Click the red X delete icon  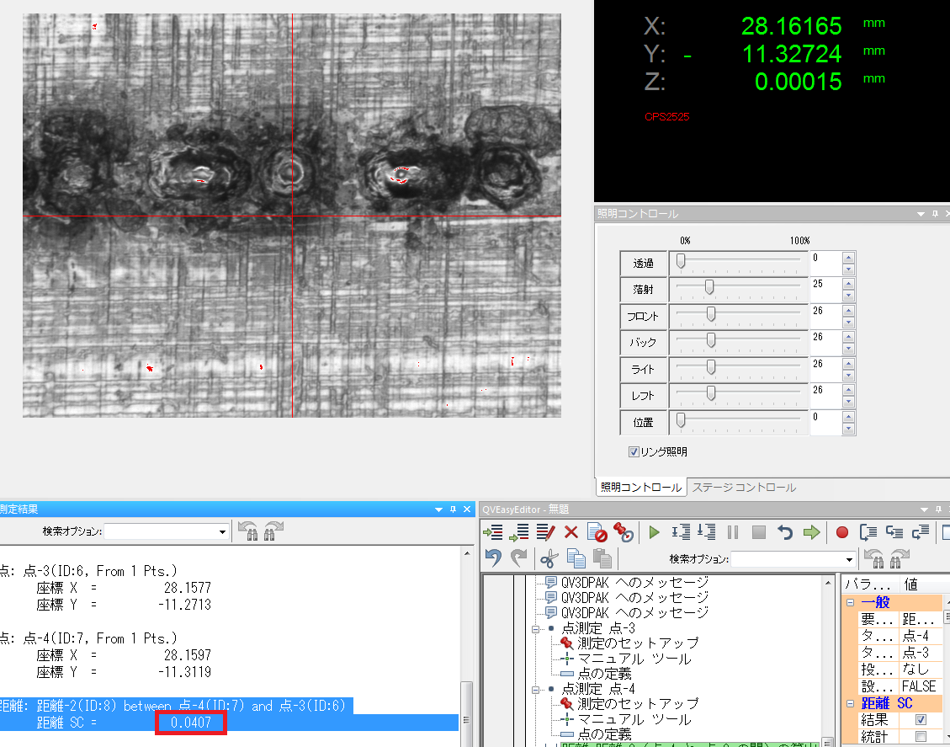click(x=571, y=531)
